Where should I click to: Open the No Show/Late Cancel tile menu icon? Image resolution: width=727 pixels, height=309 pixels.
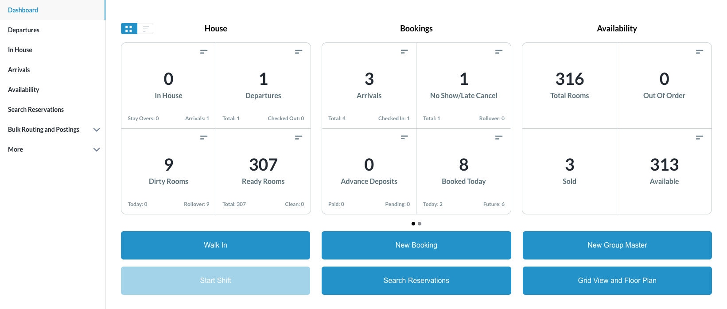point(499,52)
